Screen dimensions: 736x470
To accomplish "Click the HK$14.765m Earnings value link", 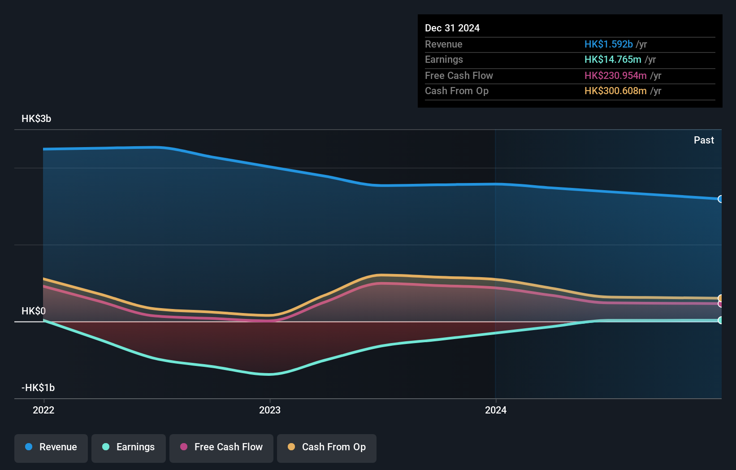I will coord(613,59).
